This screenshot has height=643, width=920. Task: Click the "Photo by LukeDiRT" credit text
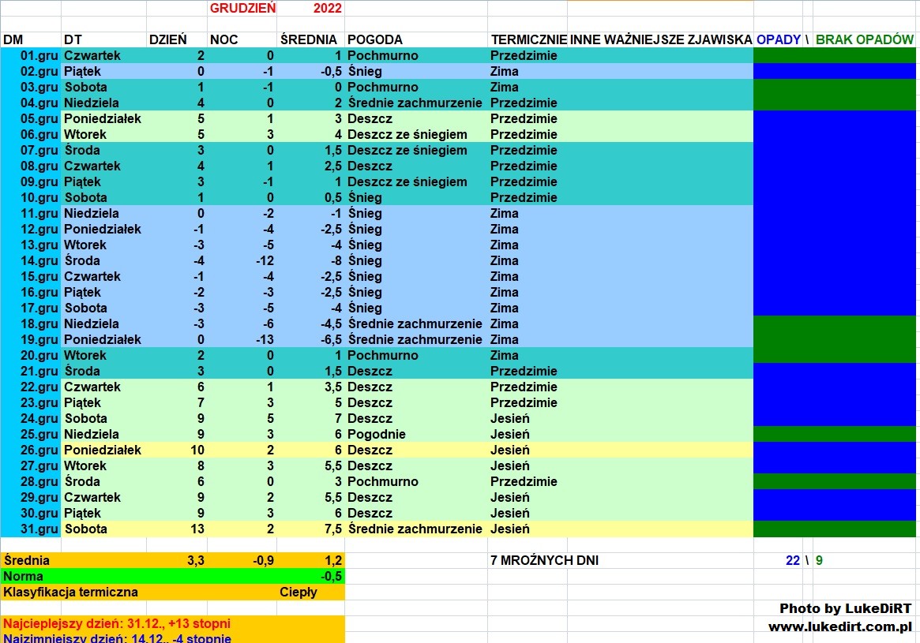coord(845,608)
